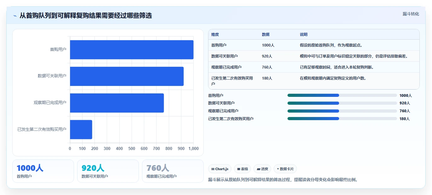The width and height of the screenshot is (432, 195).
Task: Click the 维度 table column header
Action: pyautogui.click(x=215, y=35)
